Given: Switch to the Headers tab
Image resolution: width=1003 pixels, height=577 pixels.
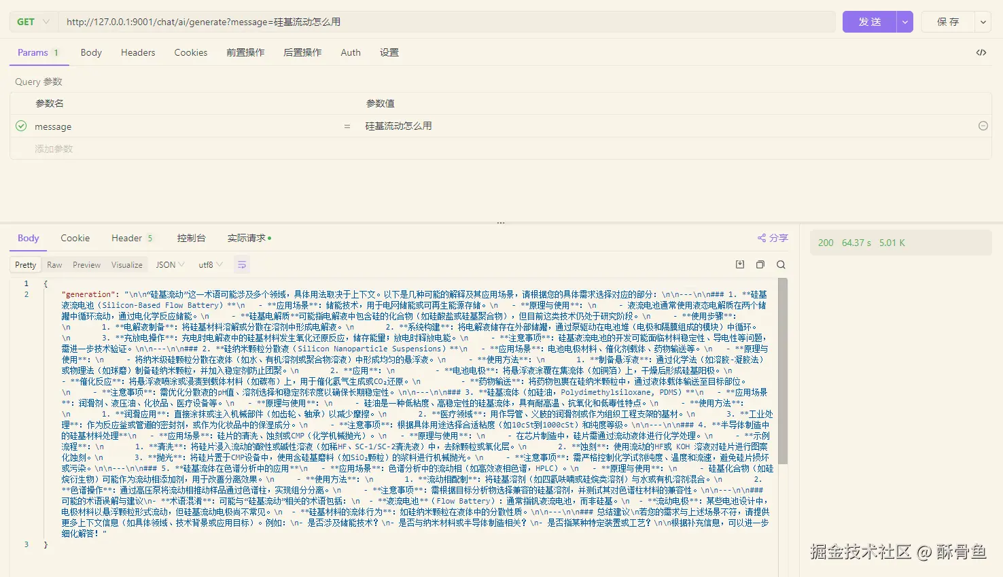Looking at the screenshot, I should tap(138, 52).
